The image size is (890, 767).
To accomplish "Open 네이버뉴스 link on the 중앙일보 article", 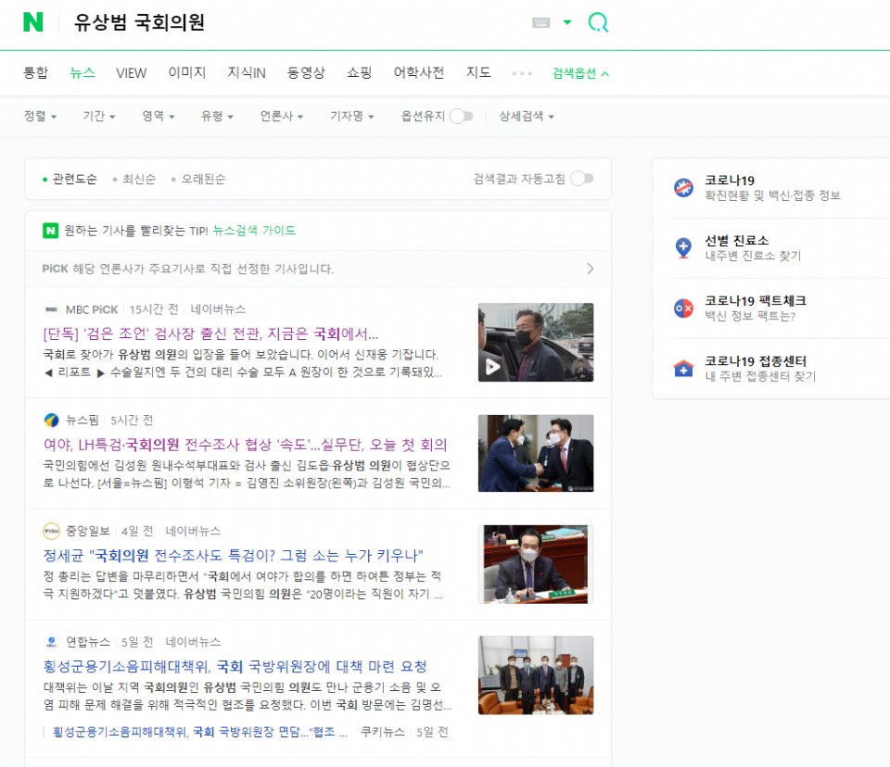I will click(x=193, y=531).
